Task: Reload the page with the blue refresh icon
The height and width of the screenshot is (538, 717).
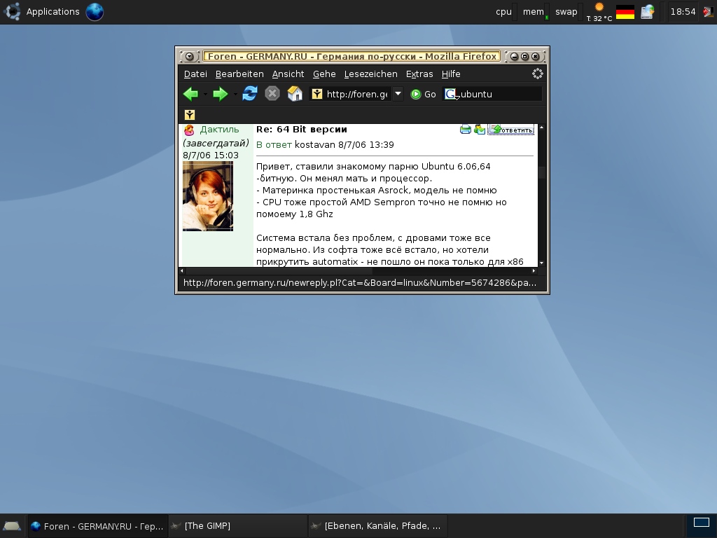Action: [x=250, y=94]
